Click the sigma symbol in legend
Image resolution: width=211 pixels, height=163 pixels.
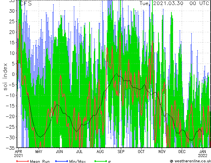[109, 162]
